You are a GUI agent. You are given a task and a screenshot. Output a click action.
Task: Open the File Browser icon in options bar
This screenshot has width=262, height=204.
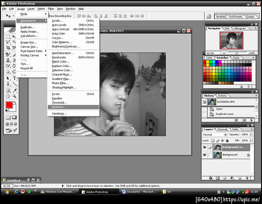pyautogui.click(x=209, y=16)
